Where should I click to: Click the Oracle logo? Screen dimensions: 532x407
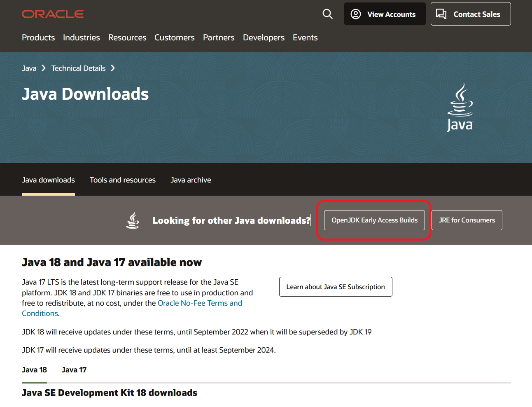point(53,14)
